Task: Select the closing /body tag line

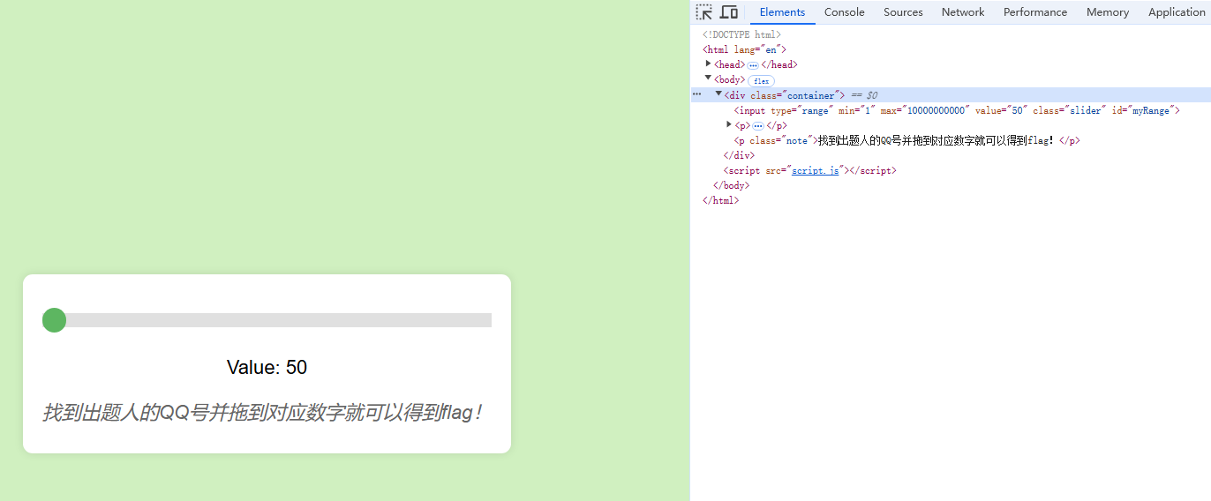Action: (x=731, y=185)
